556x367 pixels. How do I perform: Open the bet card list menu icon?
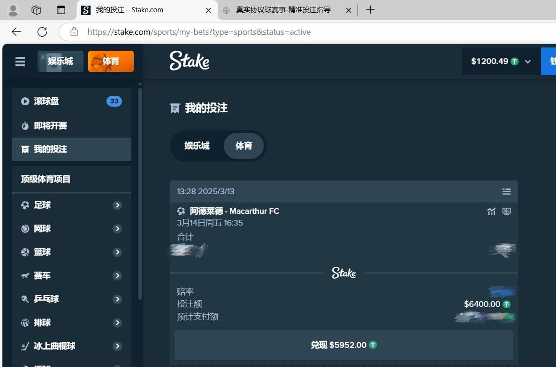(506, 192)
